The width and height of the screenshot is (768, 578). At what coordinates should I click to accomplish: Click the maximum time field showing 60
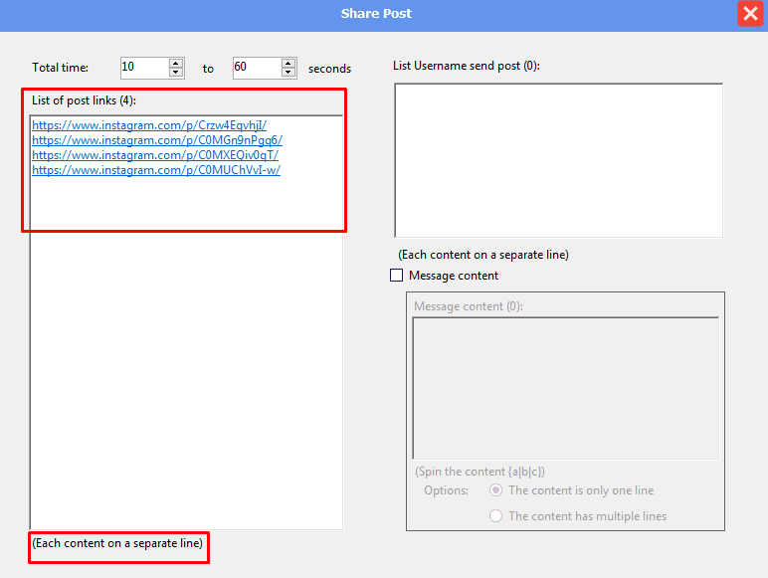coord(256,68)
